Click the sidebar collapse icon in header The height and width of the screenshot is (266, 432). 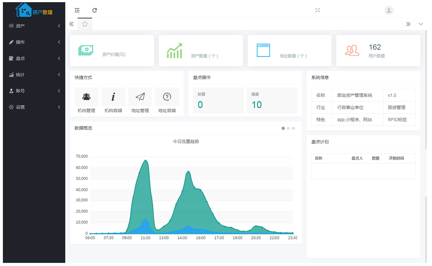77,10
